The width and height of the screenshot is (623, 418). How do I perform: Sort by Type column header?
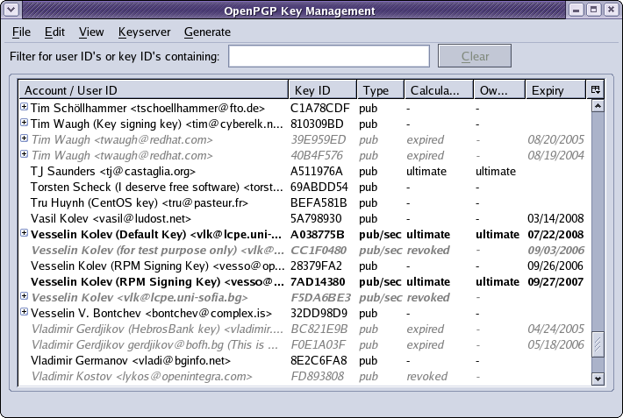coord(380,90)
